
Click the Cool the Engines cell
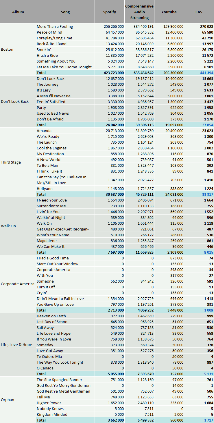[65, 148]
